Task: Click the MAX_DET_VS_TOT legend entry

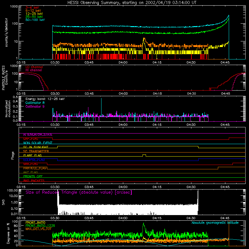Action: pos(39,229)
